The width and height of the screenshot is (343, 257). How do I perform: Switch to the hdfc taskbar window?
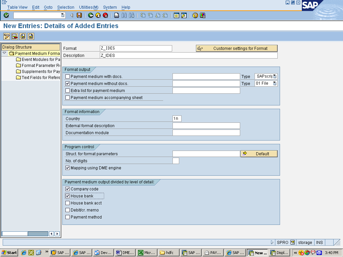[x=168, y=253]
